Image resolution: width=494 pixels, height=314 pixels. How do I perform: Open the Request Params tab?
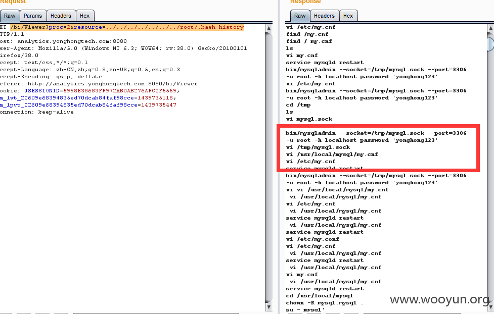click(33, 16)
